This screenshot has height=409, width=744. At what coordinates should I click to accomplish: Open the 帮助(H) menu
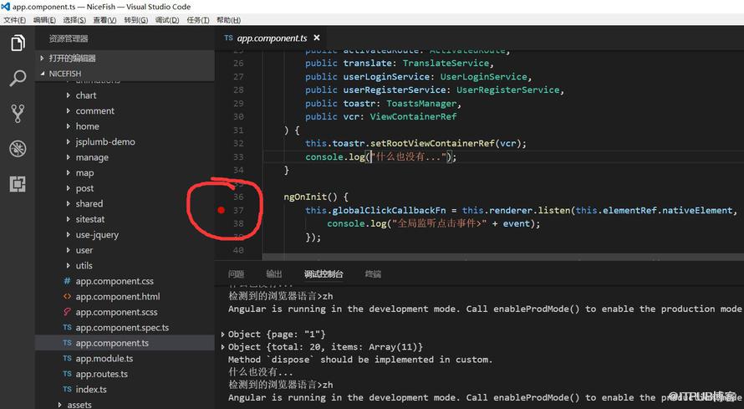point(228,20)
